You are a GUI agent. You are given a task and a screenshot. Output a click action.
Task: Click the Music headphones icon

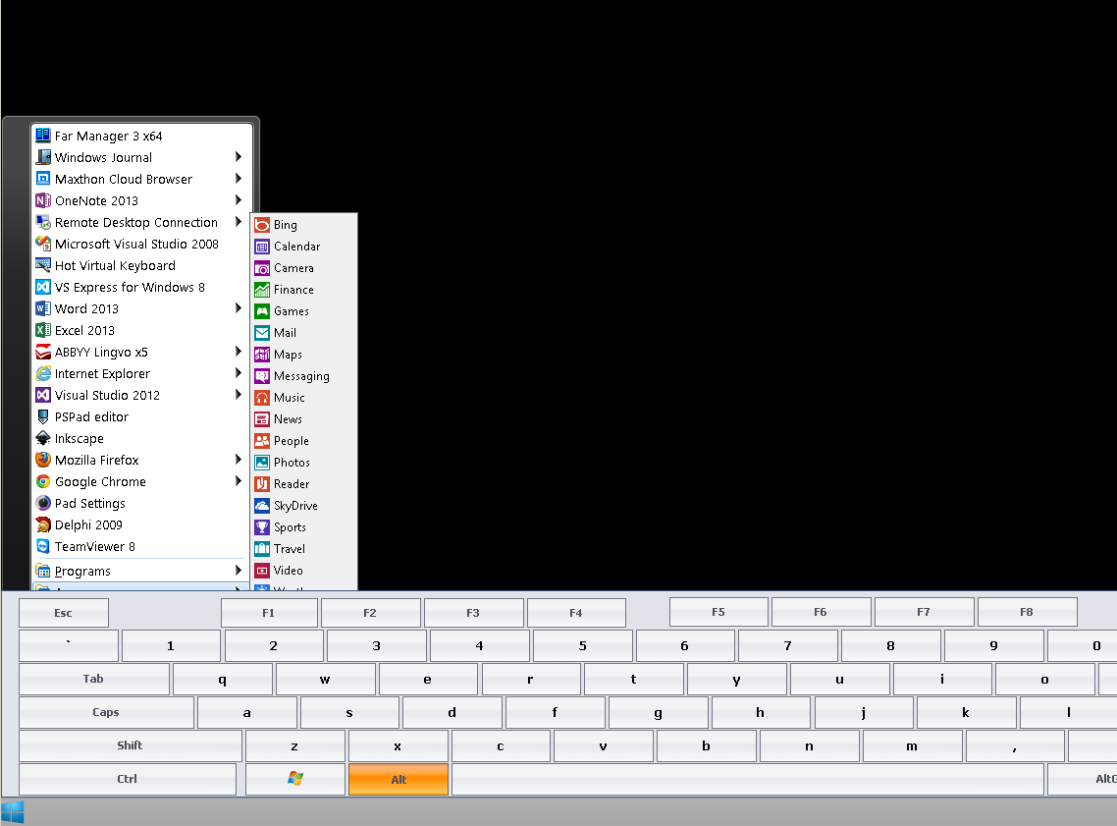[262, 398]
